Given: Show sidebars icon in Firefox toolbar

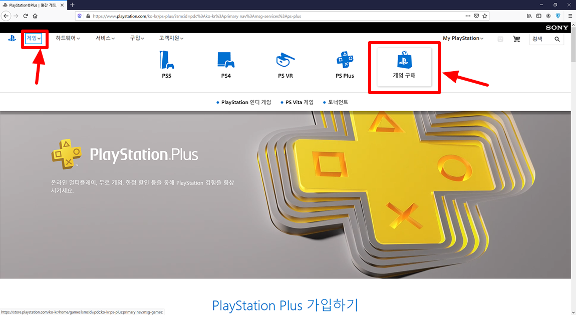Looking at the screenshot, I should pyautogui.click(x=538, y=16).
